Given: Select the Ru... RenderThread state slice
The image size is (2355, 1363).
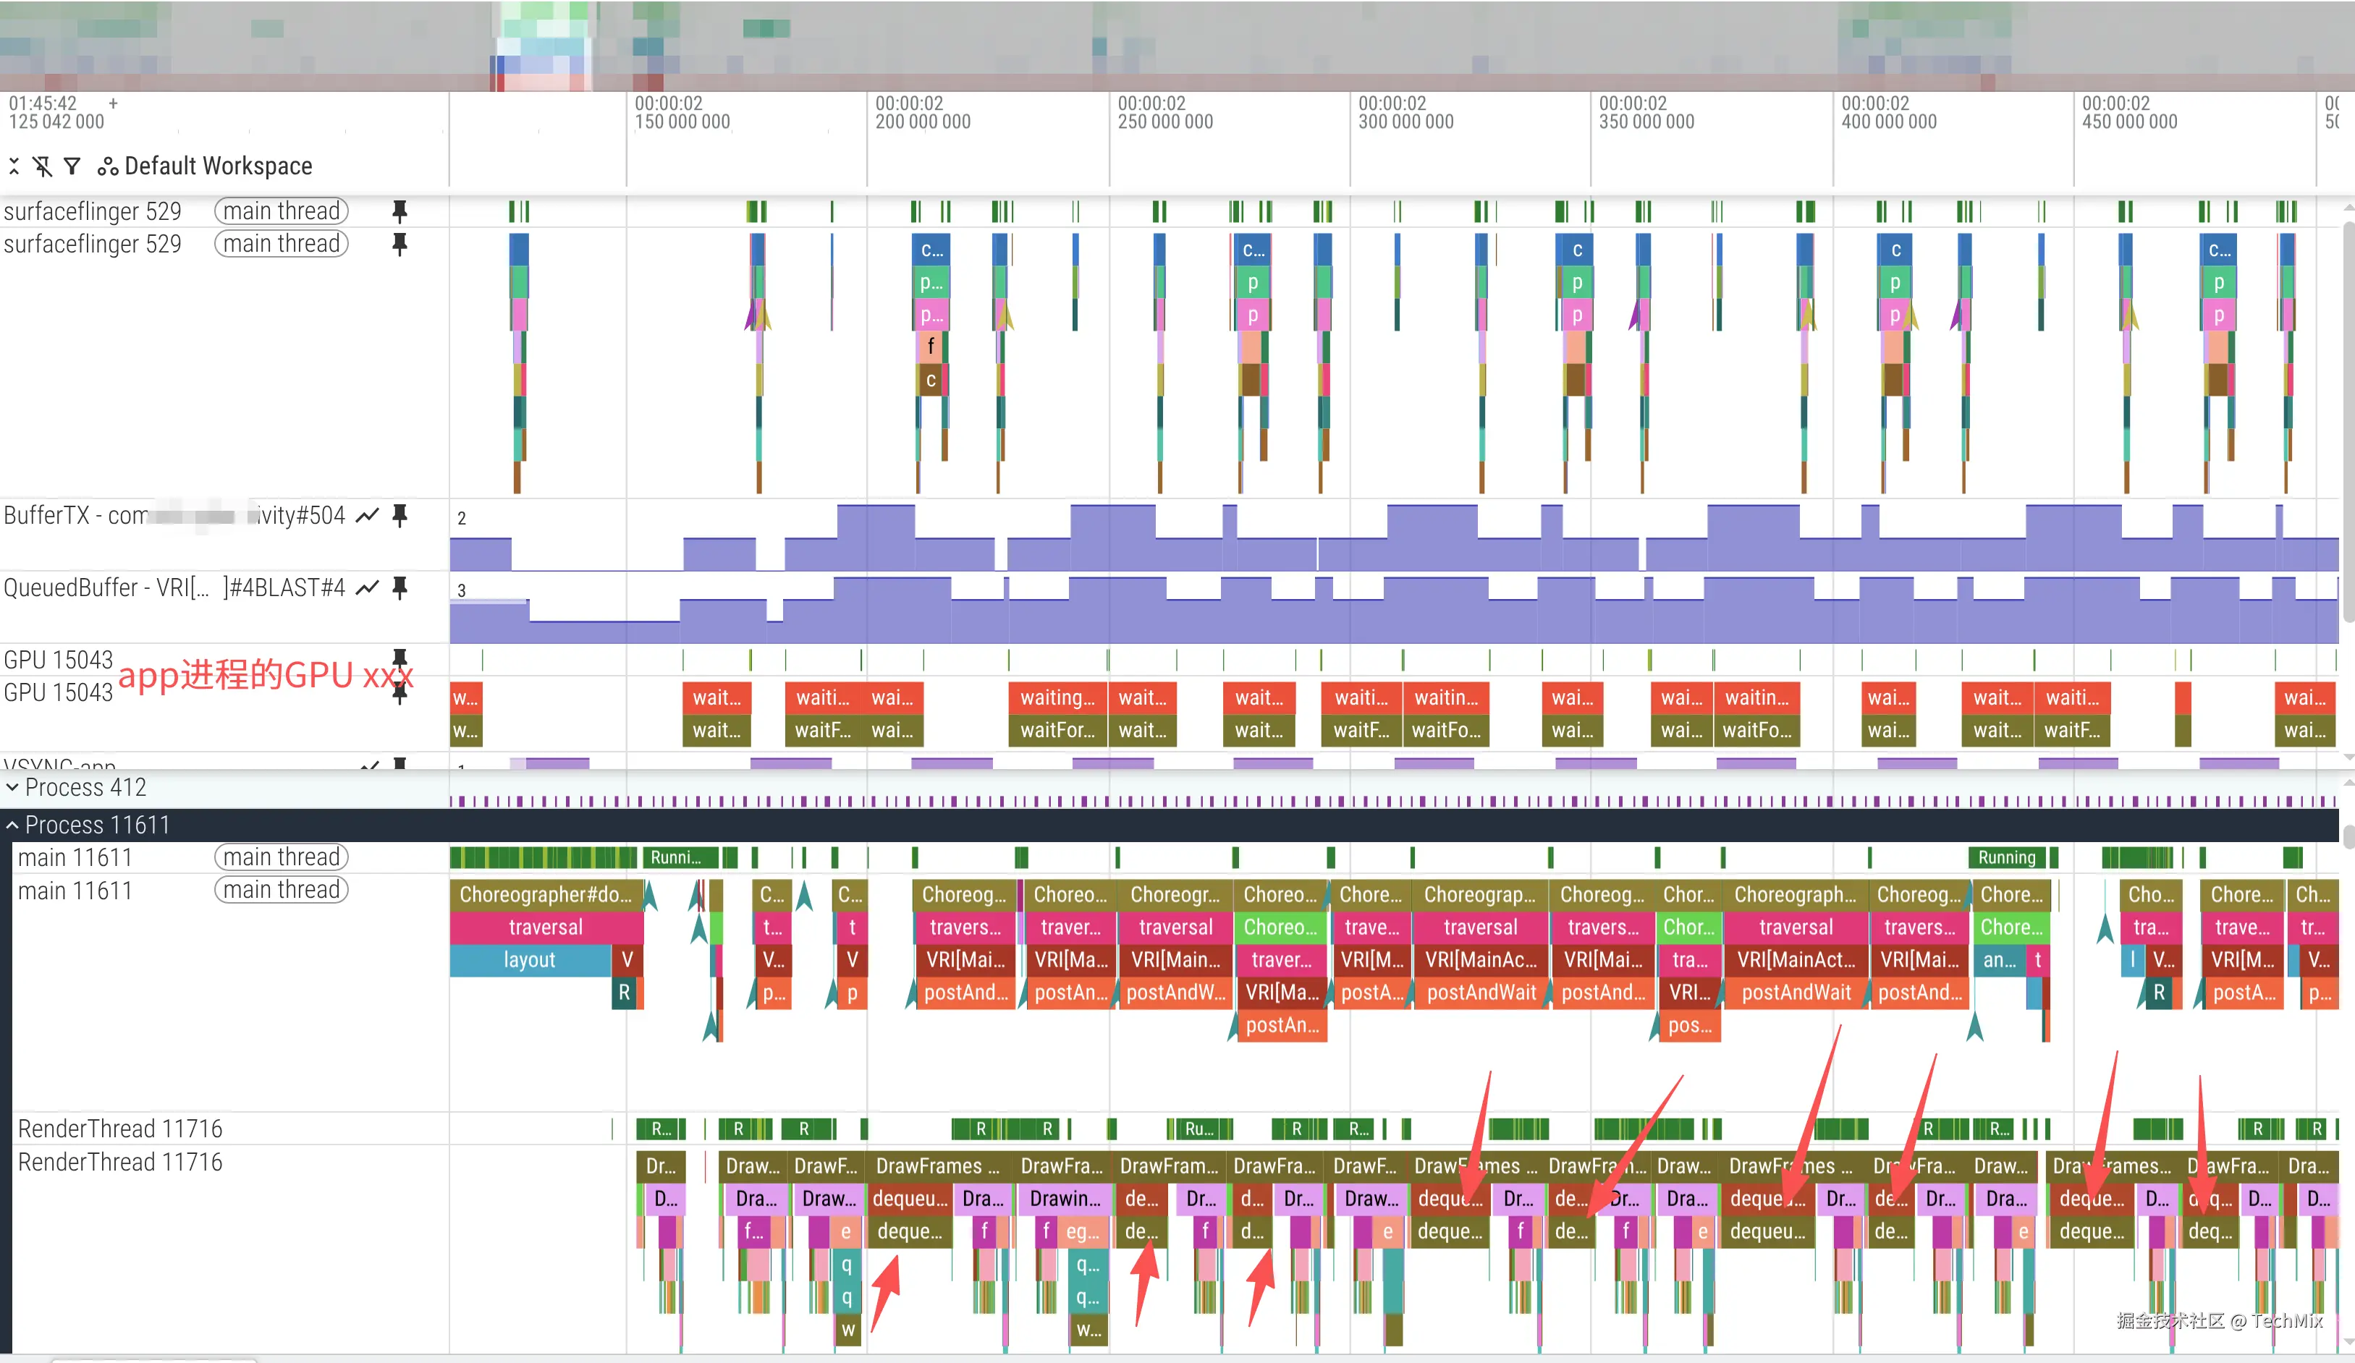Looking at the screenshot, I should coord(1200,1129).
